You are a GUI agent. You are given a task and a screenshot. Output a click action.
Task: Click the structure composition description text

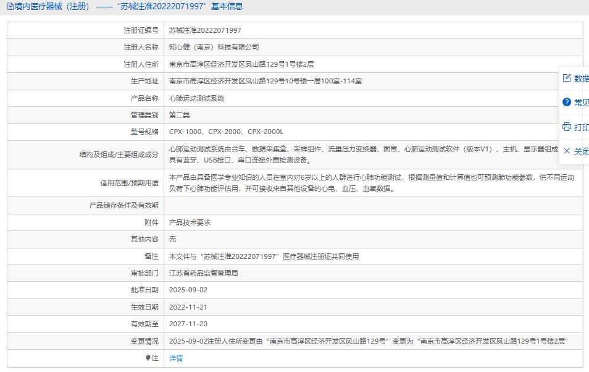[x=364, y=154]
